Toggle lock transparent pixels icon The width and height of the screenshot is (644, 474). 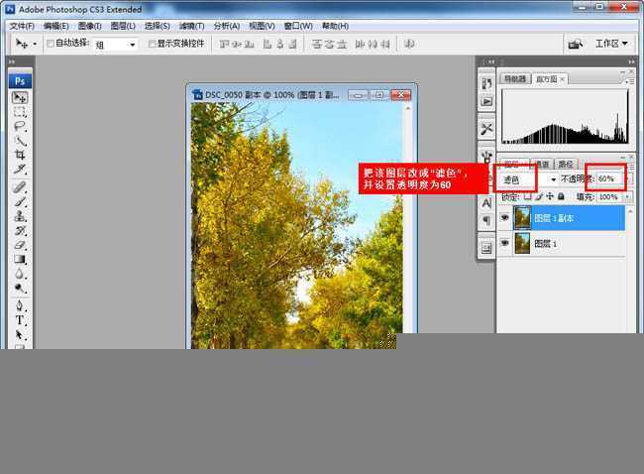(x=528, y=197)
